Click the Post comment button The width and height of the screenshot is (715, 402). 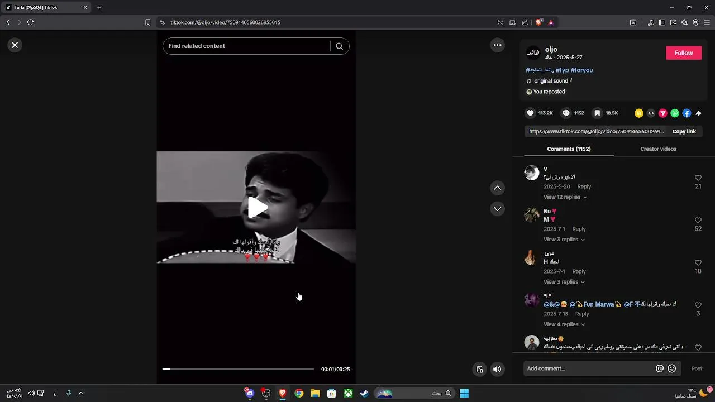pyautogui.click(x=697, y=368)
